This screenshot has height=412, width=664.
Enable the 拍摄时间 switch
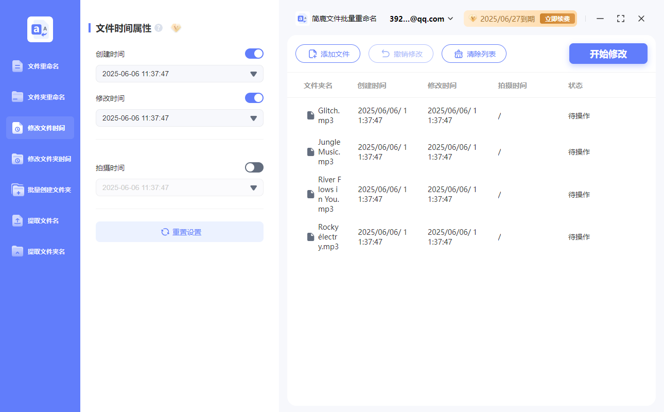[x=254, y=167]
